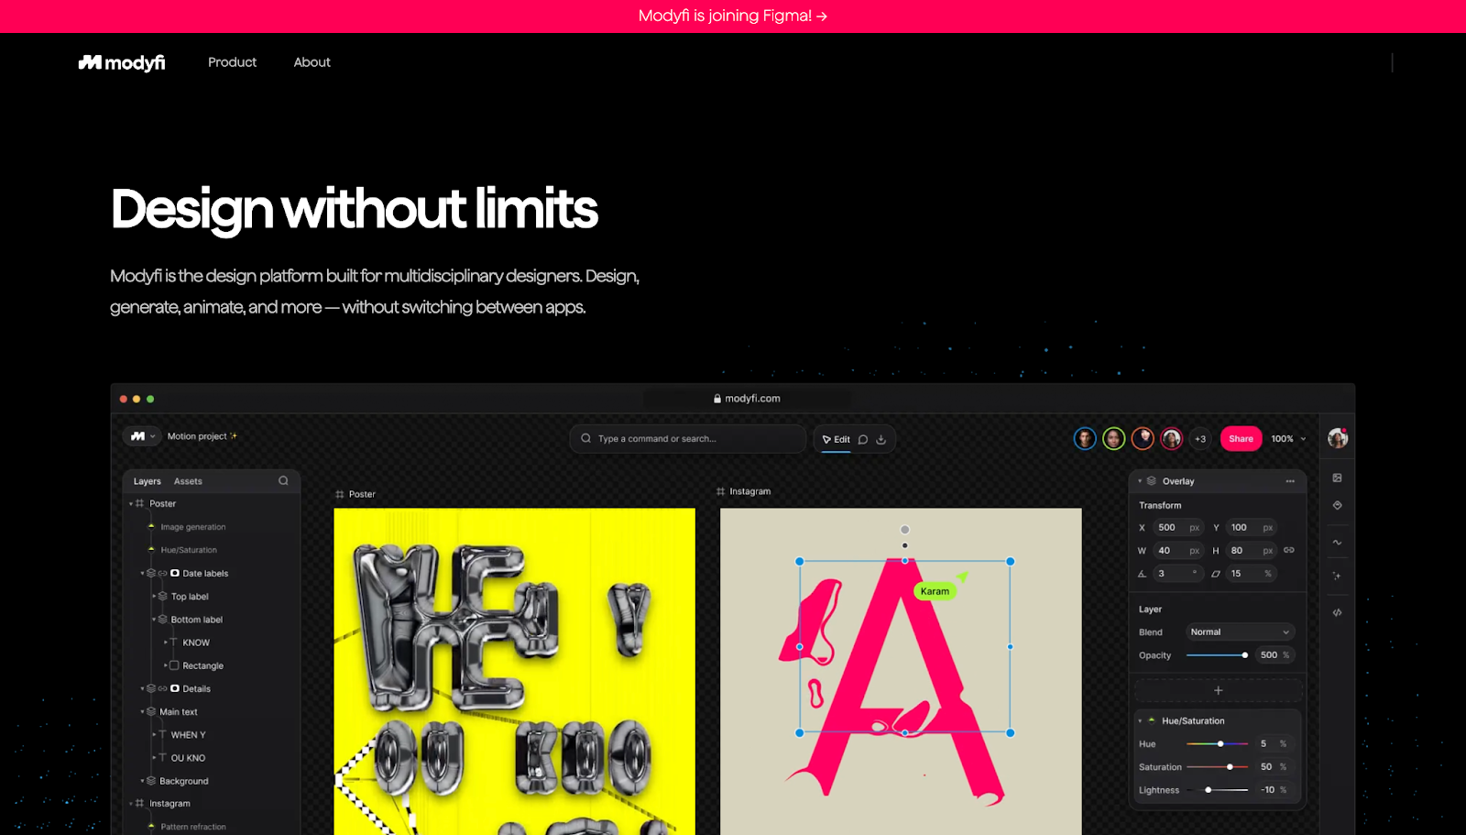Screen dimensions: 1466x835
Task: Open the 100% zoom dropdown
Action: pos(1288,439)
